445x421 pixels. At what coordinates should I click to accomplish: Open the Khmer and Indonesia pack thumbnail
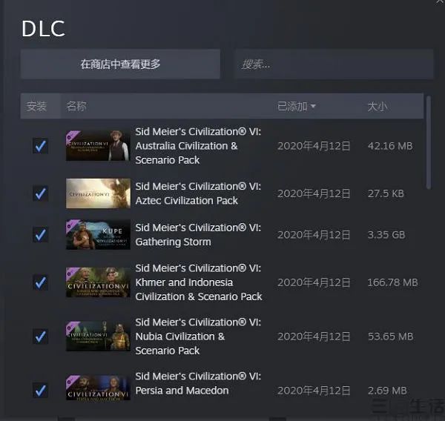[x=98, y=282]
